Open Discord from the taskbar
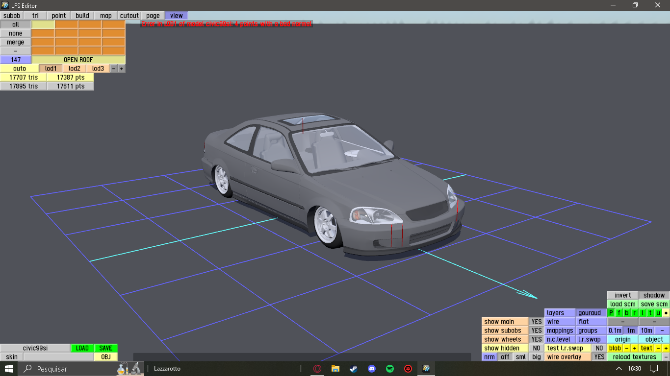Screen dimensions: 670x376 point(372,369)
